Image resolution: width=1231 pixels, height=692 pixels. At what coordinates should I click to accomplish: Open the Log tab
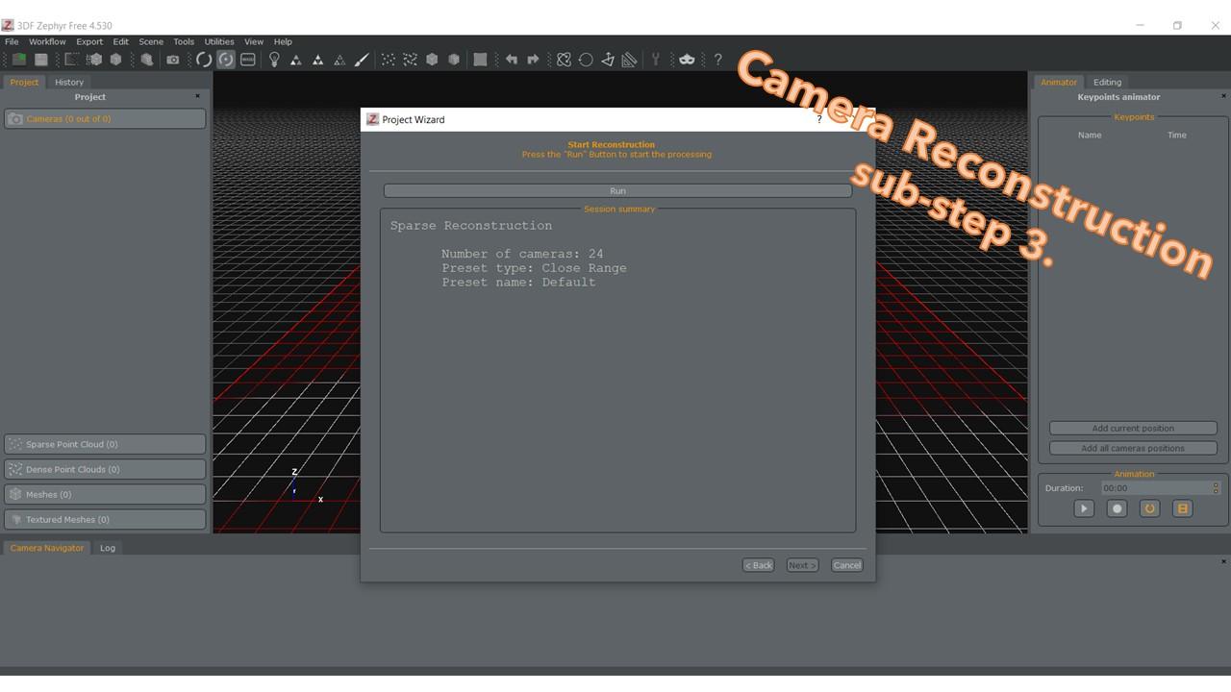tap(108, 548)
